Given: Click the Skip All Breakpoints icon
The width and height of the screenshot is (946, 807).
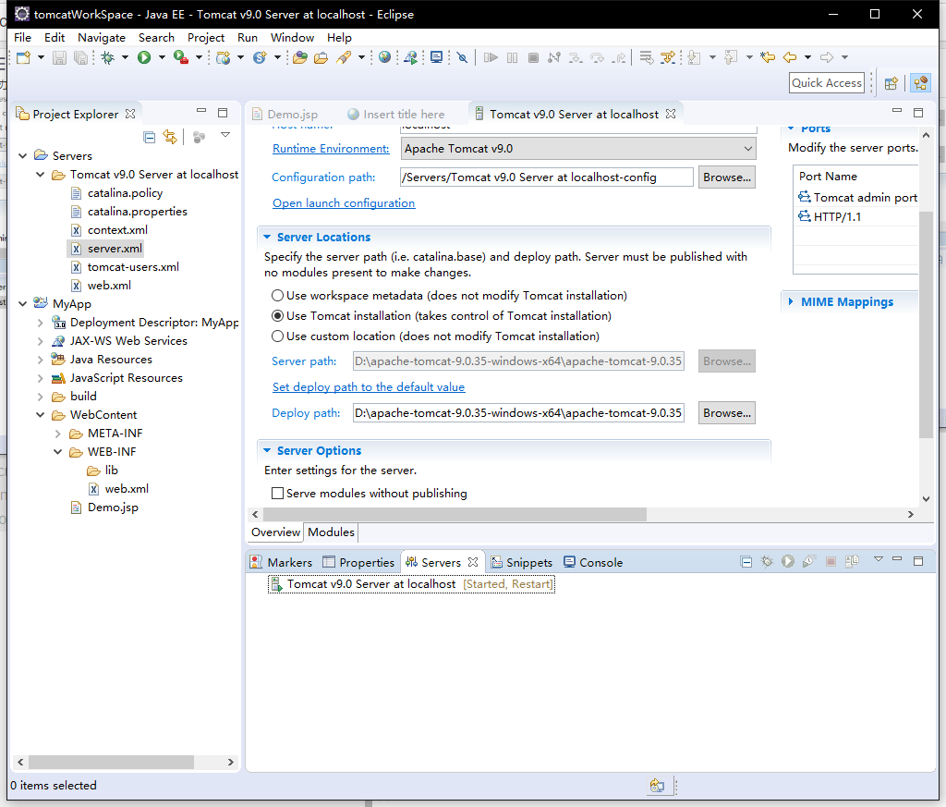Looking at the screenshot, I should pos(462,57).
